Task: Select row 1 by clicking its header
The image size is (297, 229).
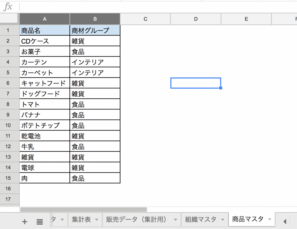Action: pos(10,30)
